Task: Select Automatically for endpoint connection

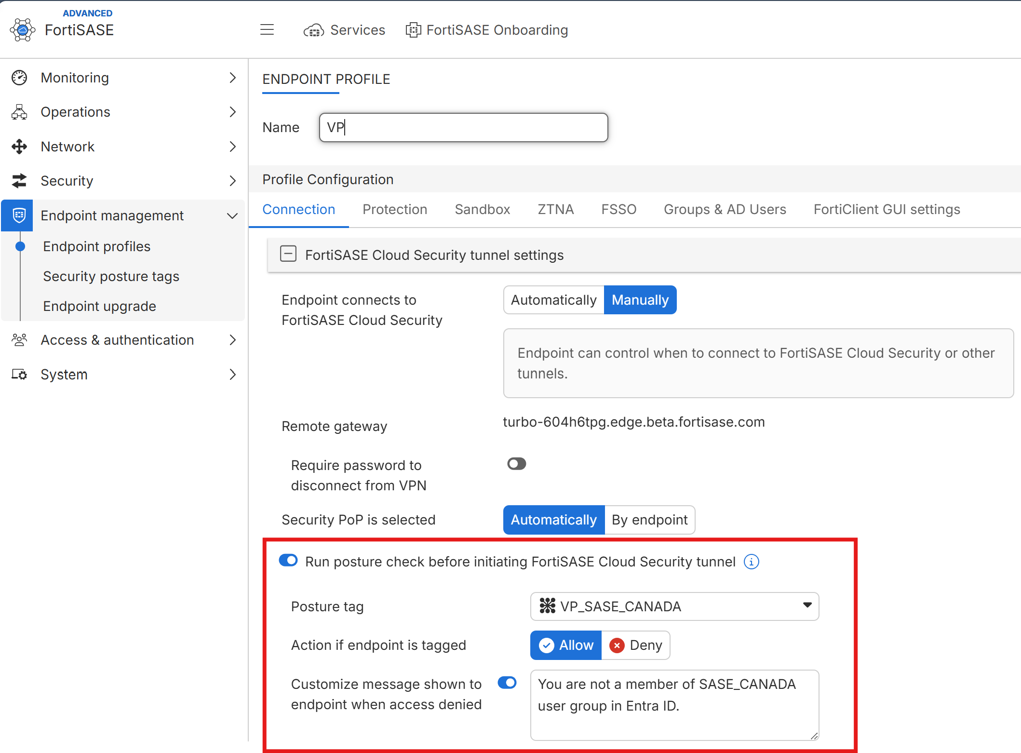Action: click(x=554, y=300)
